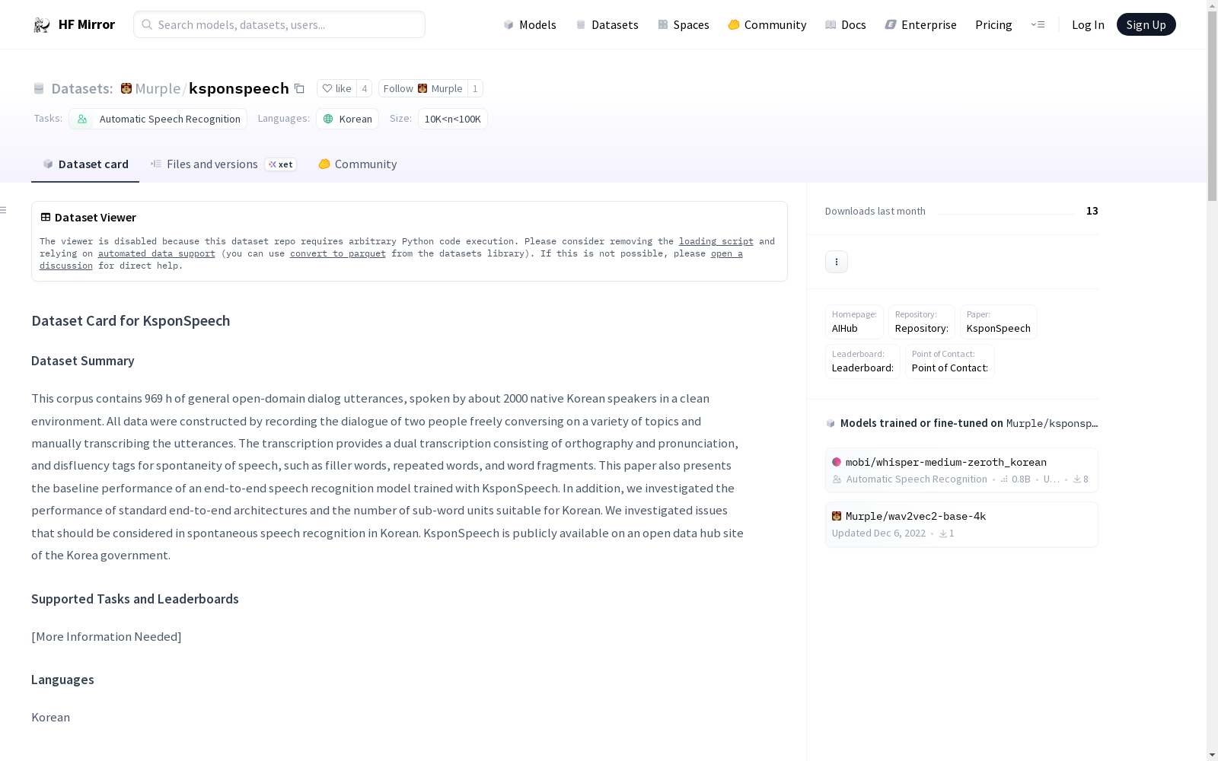Click the Murple follower count 1

click(475, 89)
